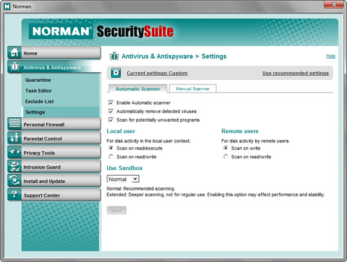Image resolution: width=347 pixels, height=262 pixels.
Task: Select Remote users Scan on read/write
Action: click(226, 156)
